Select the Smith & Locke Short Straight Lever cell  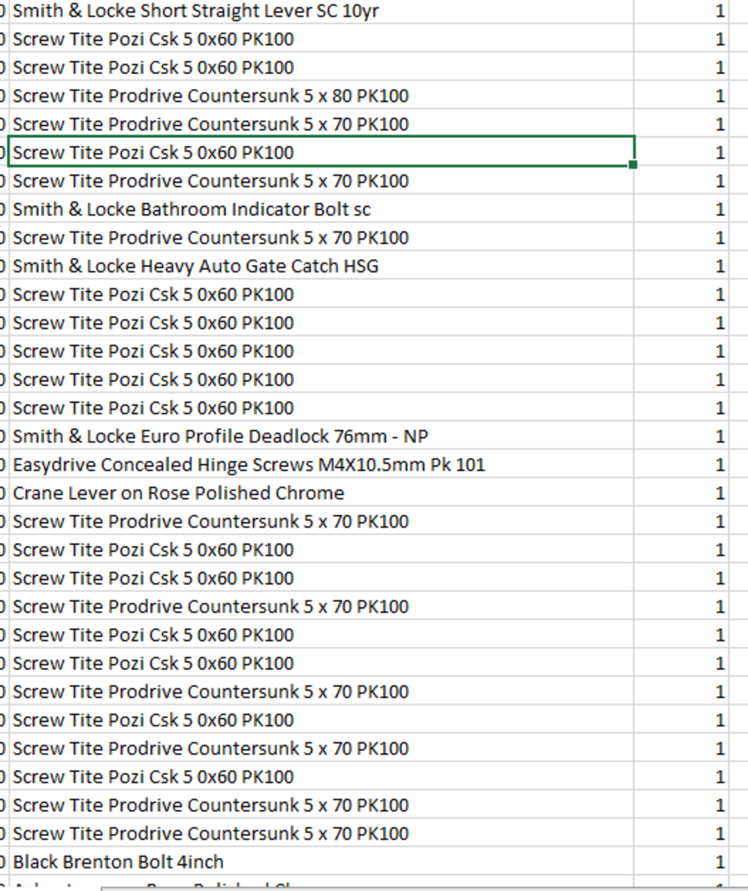pyautogui.click(x=321, y=10)
